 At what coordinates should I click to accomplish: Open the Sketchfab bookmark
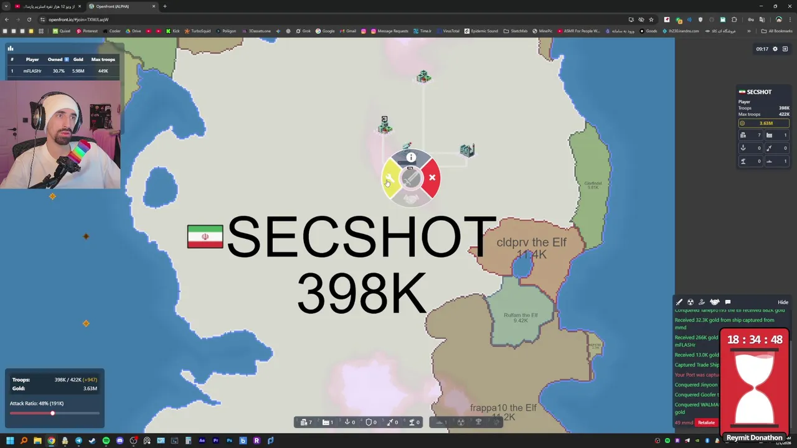[516, 31]
